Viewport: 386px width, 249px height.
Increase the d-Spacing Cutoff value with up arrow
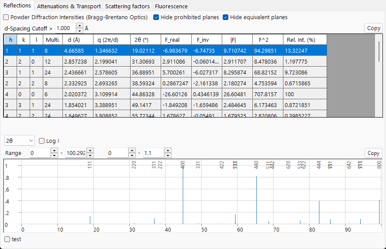[79, 26]
